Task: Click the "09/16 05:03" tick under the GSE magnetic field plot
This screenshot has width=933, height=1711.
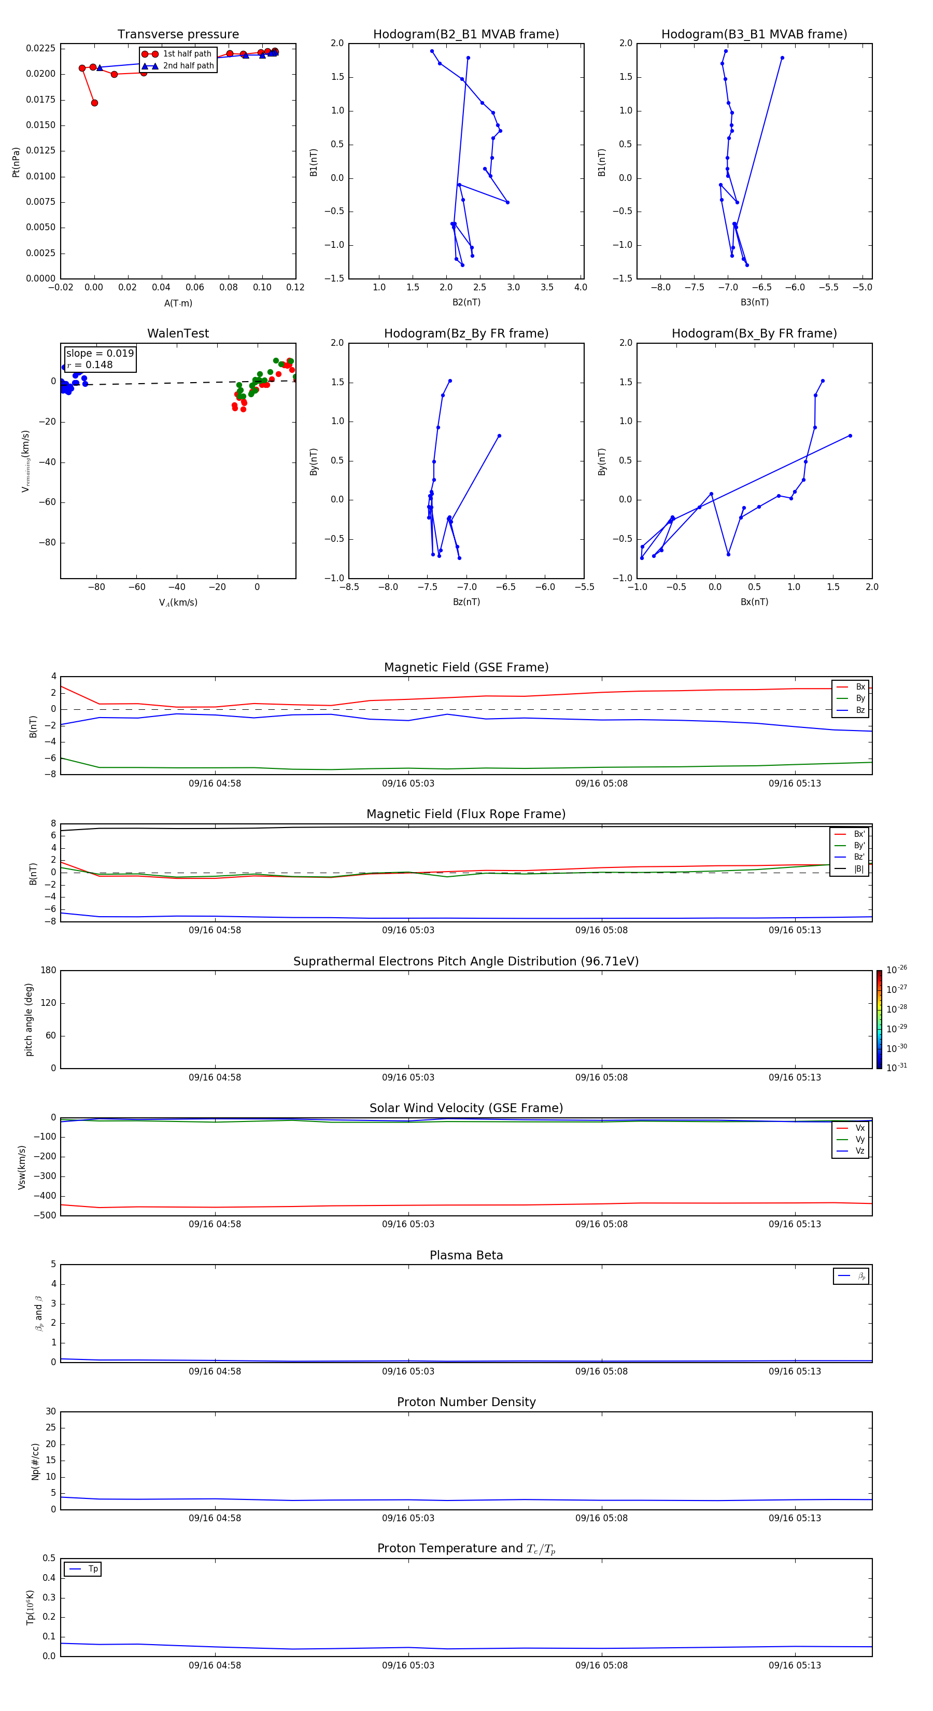Action: 408,784
